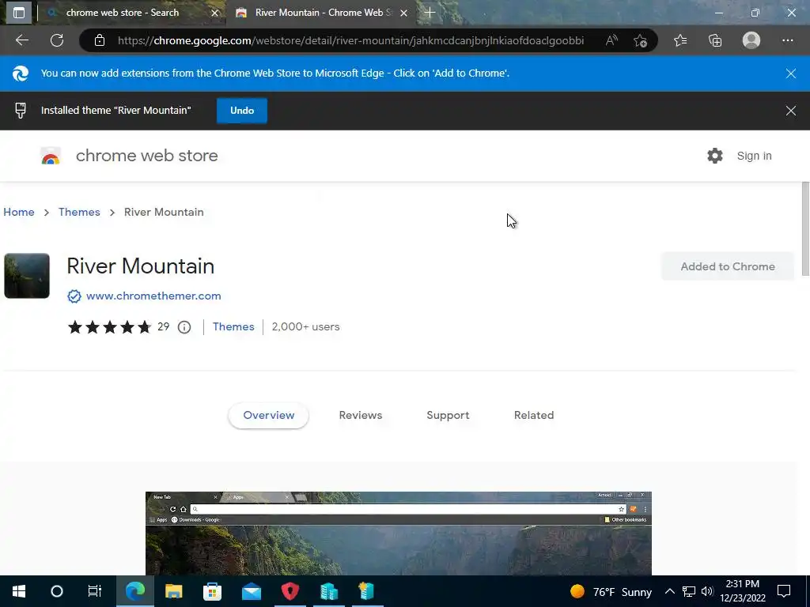Open Edge Settings and more menu

[787, 40]
